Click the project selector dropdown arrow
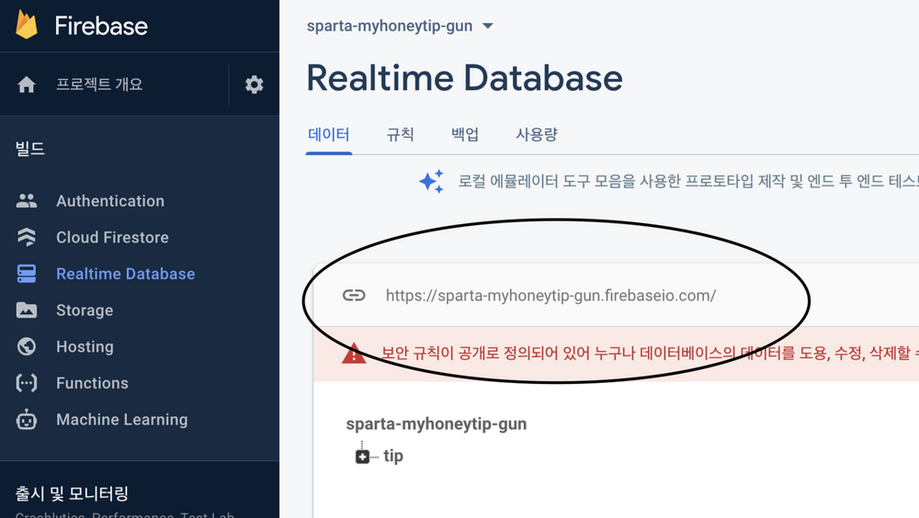Screen dimensions: 919x518 (x=488, y=26)
